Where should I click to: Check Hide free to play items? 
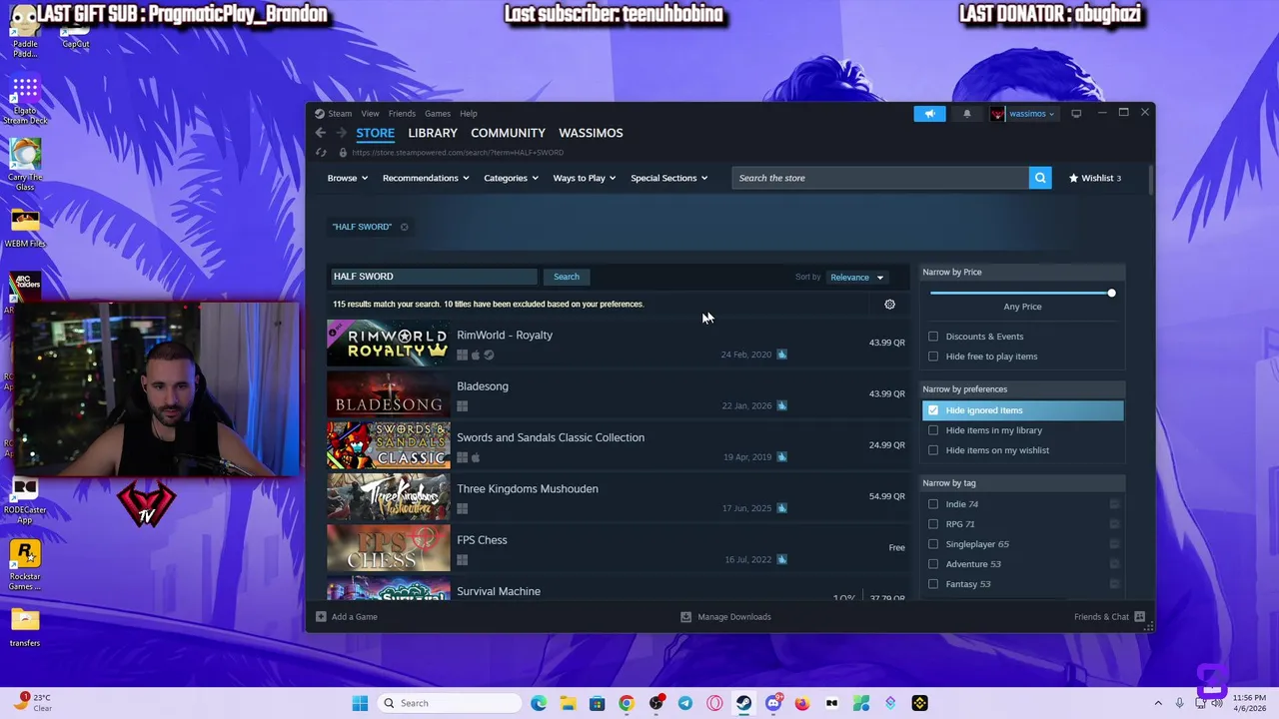coord(933,357)
